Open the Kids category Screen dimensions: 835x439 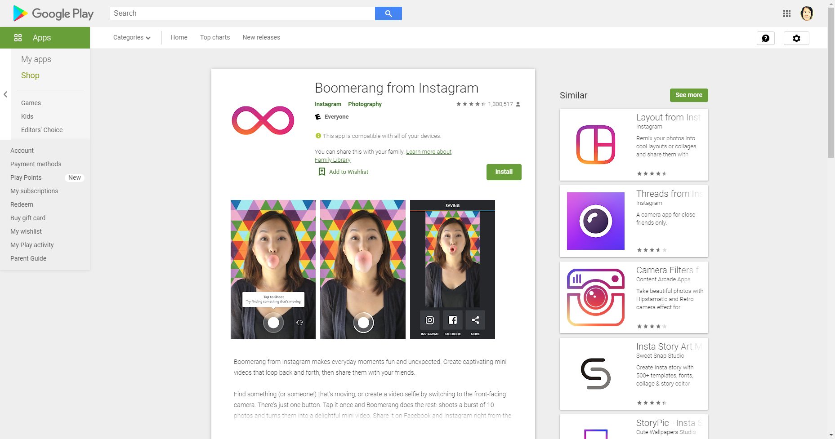27,116
